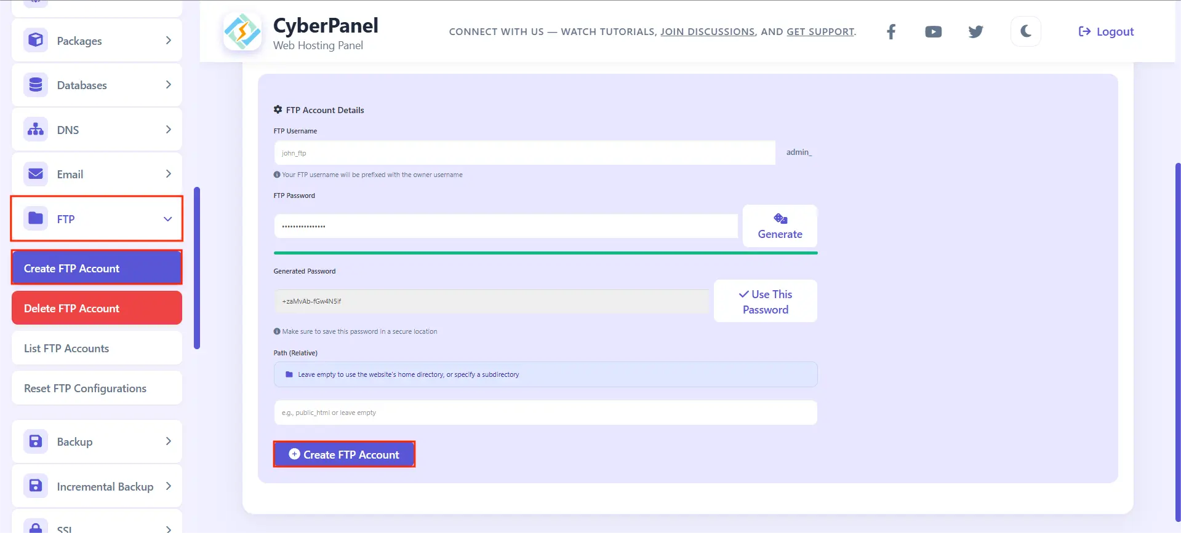Submit the Create FTP Account form button
The image size is (1181, 533).
click(x=344, y=454)
